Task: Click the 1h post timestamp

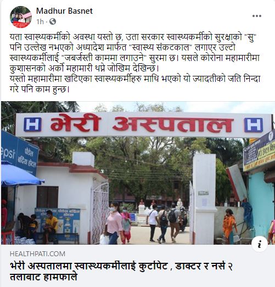Action: click(40, 22)
